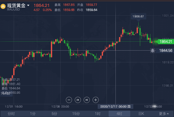
Task: Click the 现货黄金 instrument name
Action: [17, 5]
